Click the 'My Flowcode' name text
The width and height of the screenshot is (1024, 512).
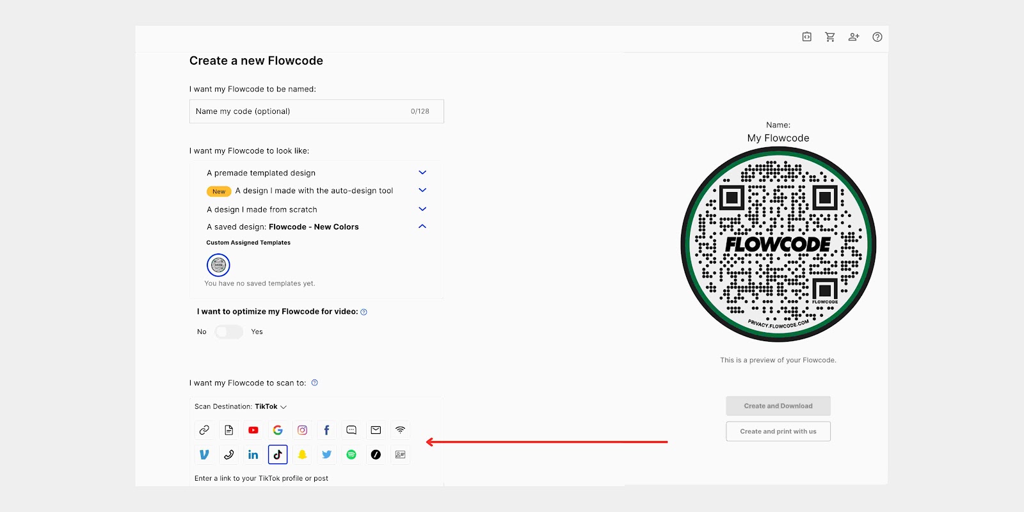click(x=778, y=138)
